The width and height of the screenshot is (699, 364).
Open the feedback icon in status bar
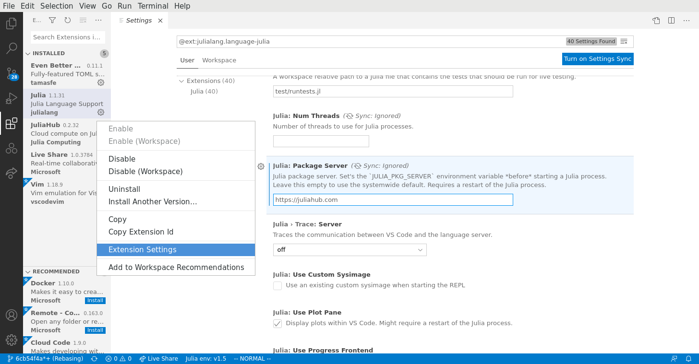675,359
